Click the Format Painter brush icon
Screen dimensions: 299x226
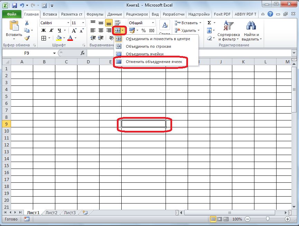pos(27,38)
